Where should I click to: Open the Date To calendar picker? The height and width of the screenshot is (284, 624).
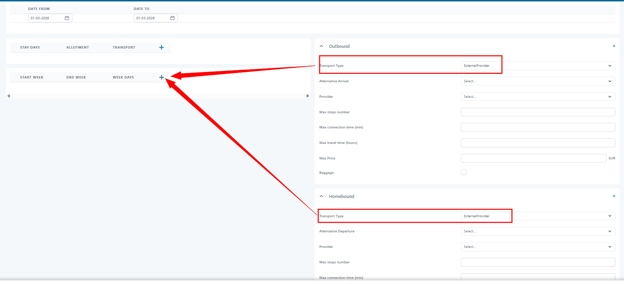pyautogui.click(x=172, y=18)
